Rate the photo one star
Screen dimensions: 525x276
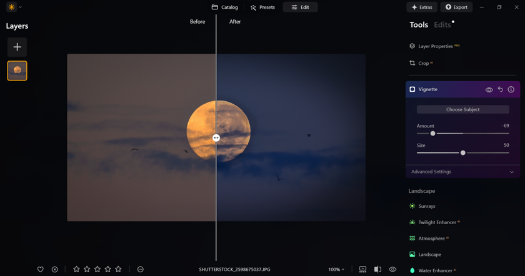[x=76, y=269]
